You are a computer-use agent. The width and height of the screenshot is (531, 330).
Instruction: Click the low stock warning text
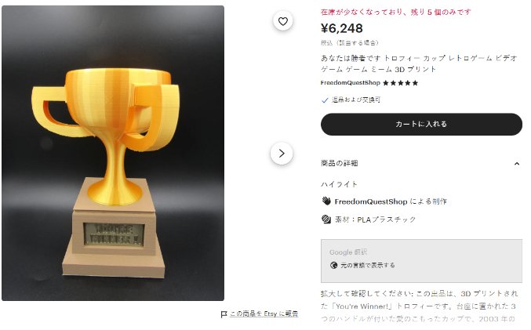(x=395, y=13)
